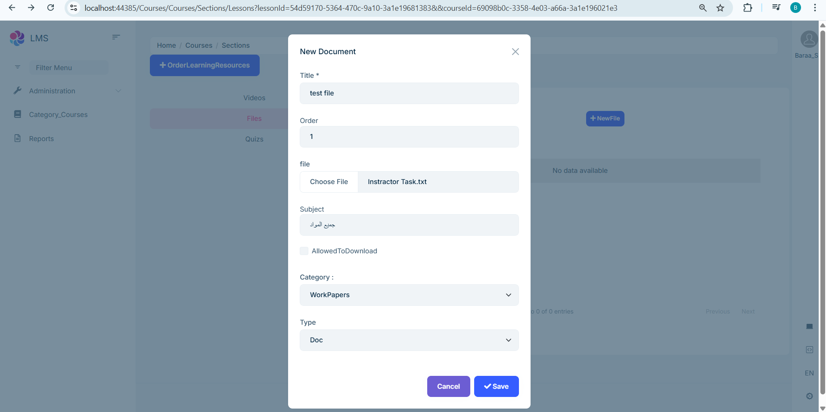Open the Category dropdown showing WorkPapers

click(x=409, y=295)
